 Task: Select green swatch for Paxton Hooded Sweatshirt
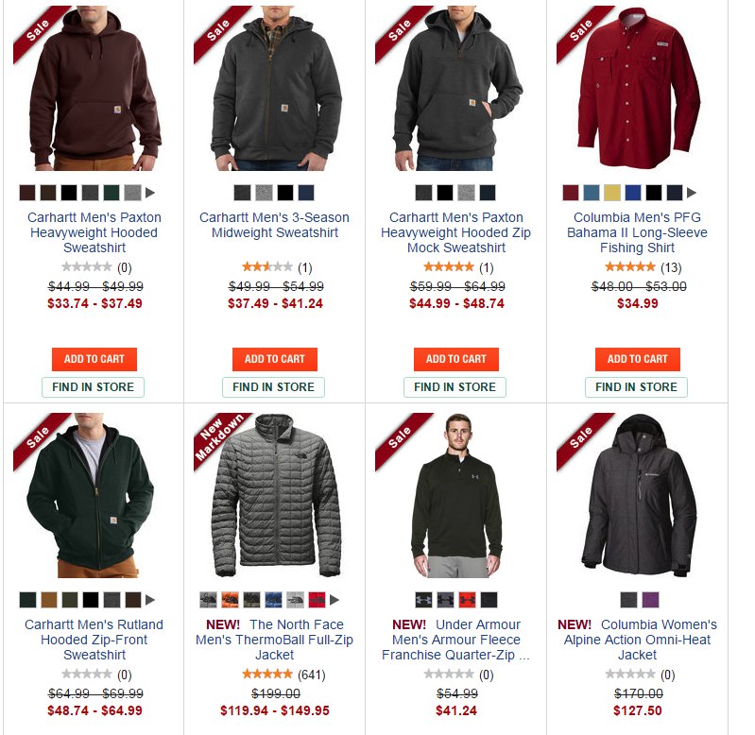click(x=112, y=193)
